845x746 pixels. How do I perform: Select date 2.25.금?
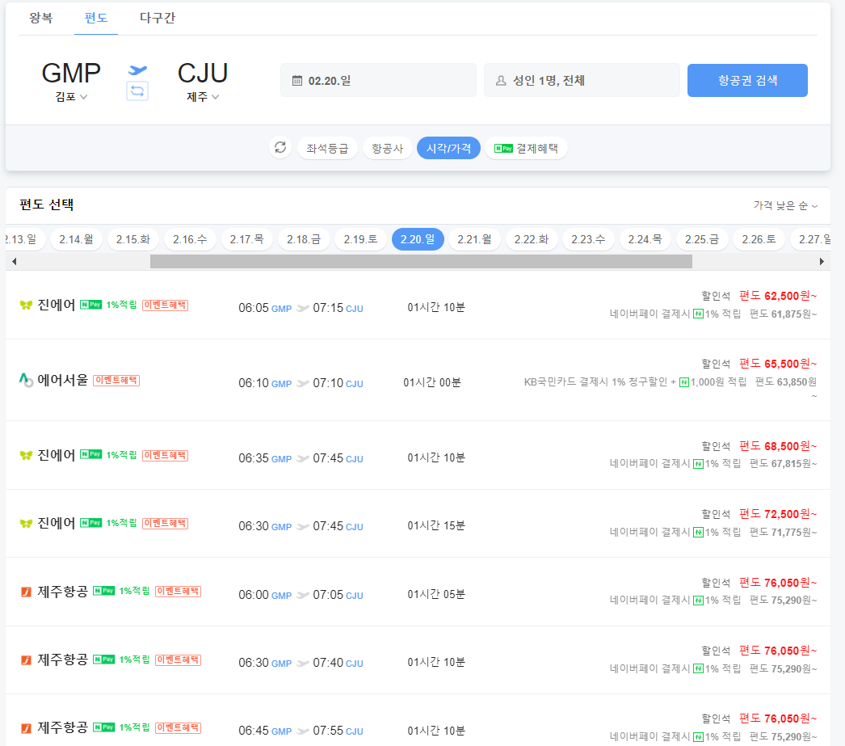[x=702, y=239]
